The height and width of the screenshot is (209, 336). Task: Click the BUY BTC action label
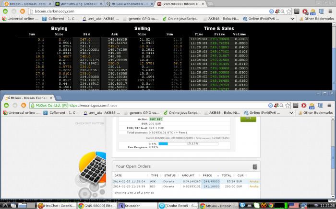[156, 119]
